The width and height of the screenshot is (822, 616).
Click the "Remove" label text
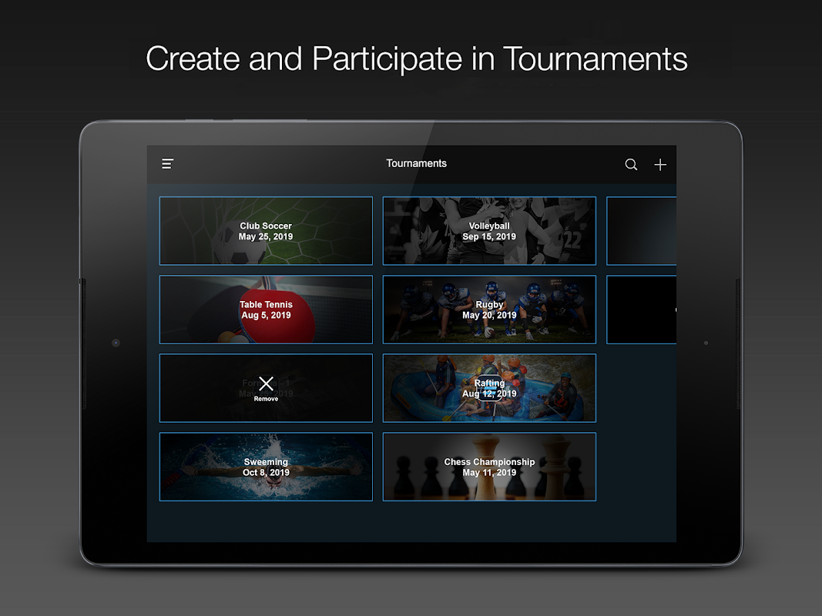(266, 399)
